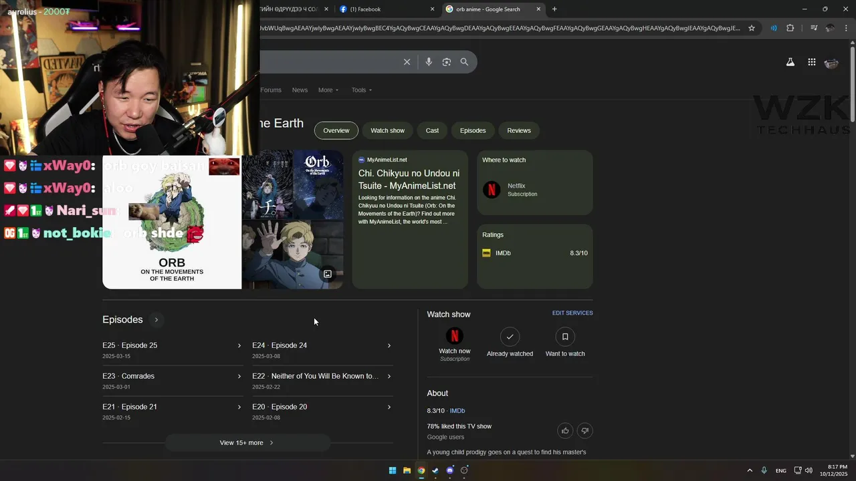This screenshot has width=856, height=481.
Task: Select the Overview chip
Action: click(x=336, y=130)
